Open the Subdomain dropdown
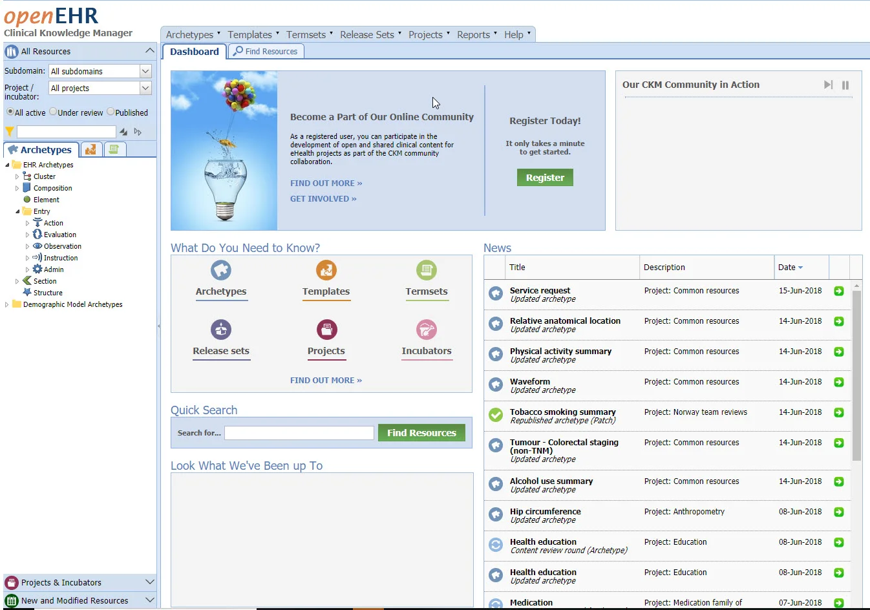The height and width of the screenshot is (610, 870). click(145, 71)
